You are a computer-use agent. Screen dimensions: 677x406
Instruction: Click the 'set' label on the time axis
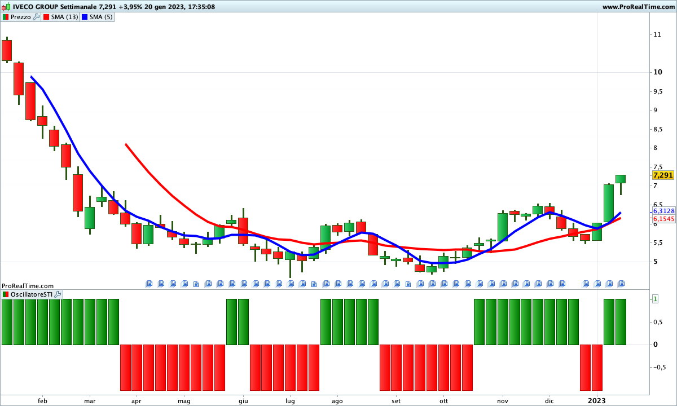396,401
